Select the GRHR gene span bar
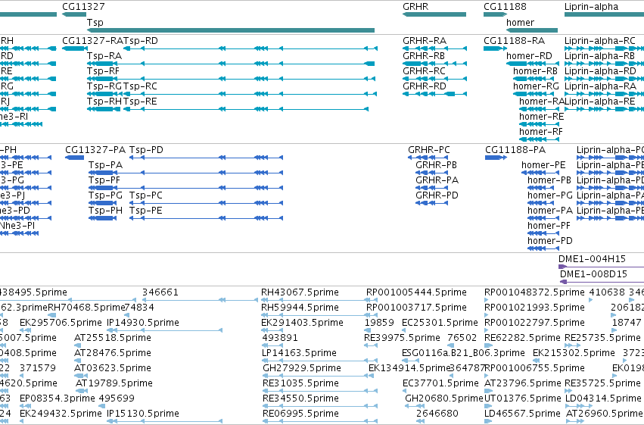The width and height of the screenshot is (644, 425). [x=434, y=14]
